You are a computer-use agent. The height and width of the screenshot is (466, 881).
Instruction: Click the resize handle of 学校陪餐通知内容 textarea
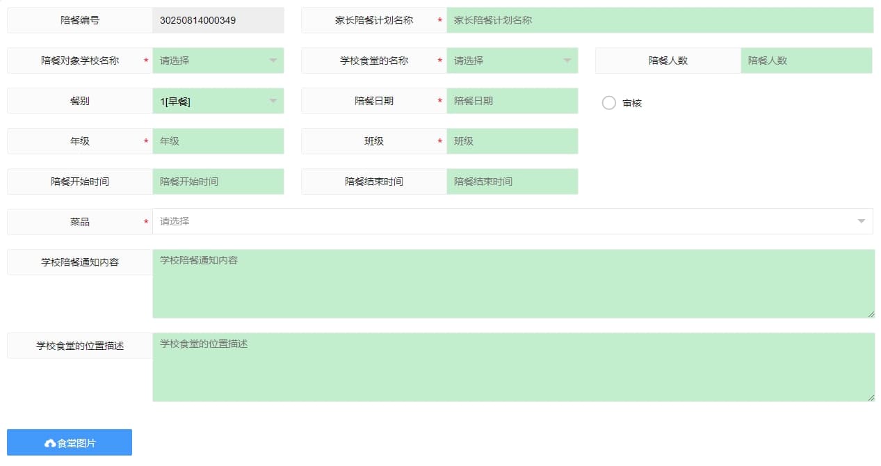[x=871, y=314]
